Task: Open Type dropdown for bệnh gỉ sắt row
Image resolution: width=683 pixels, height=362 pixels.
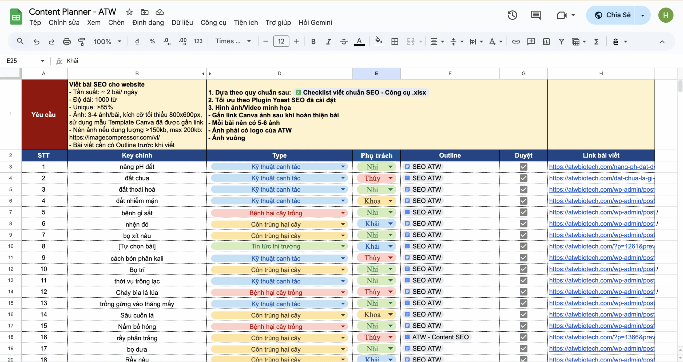Action: (343, 213)
